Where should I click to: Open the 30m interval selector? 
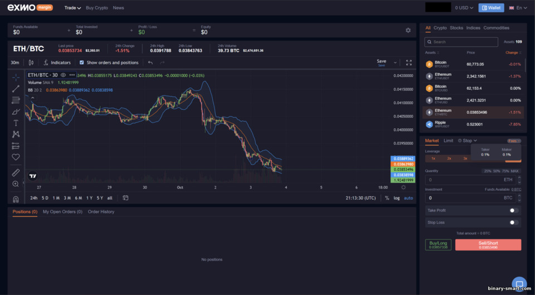[x=15, y=62]
